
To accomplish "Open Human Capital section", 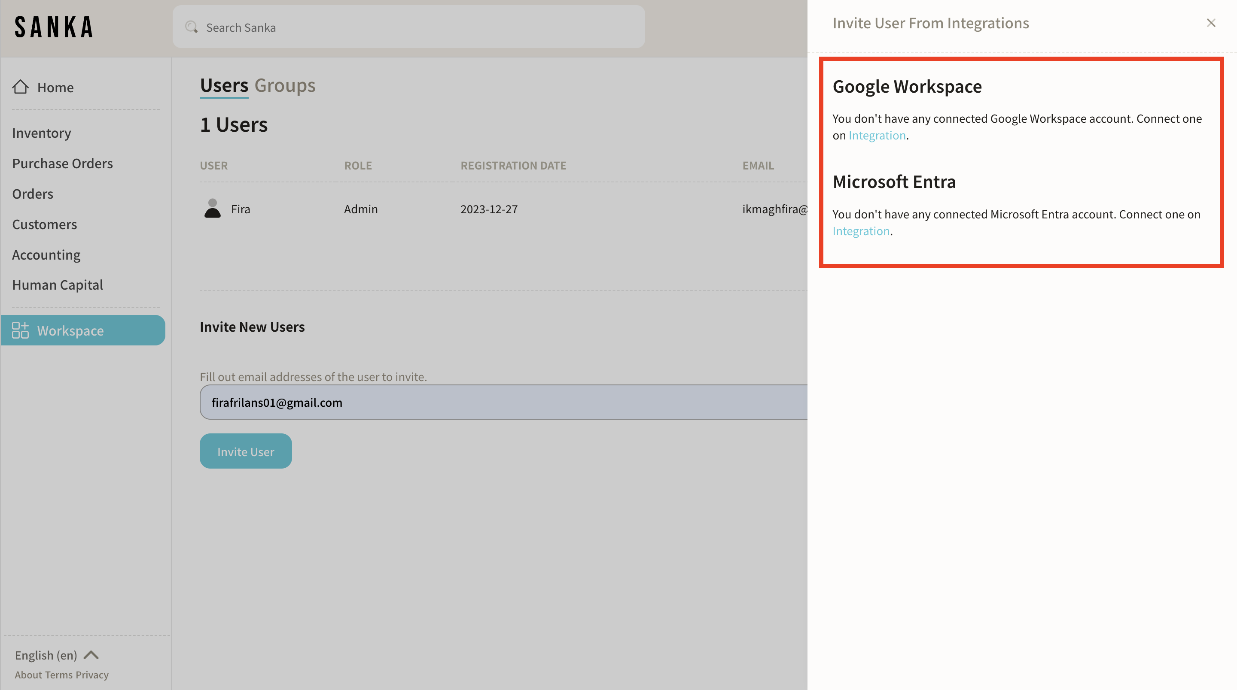I will tap(58, 285).
